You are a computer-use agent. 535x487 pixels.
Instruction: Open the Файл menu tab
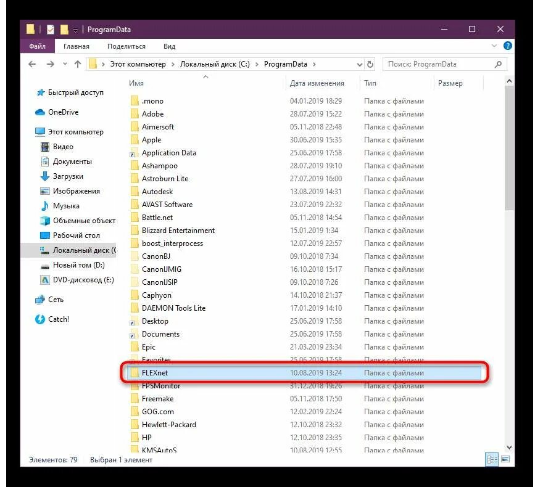point(37,46)
